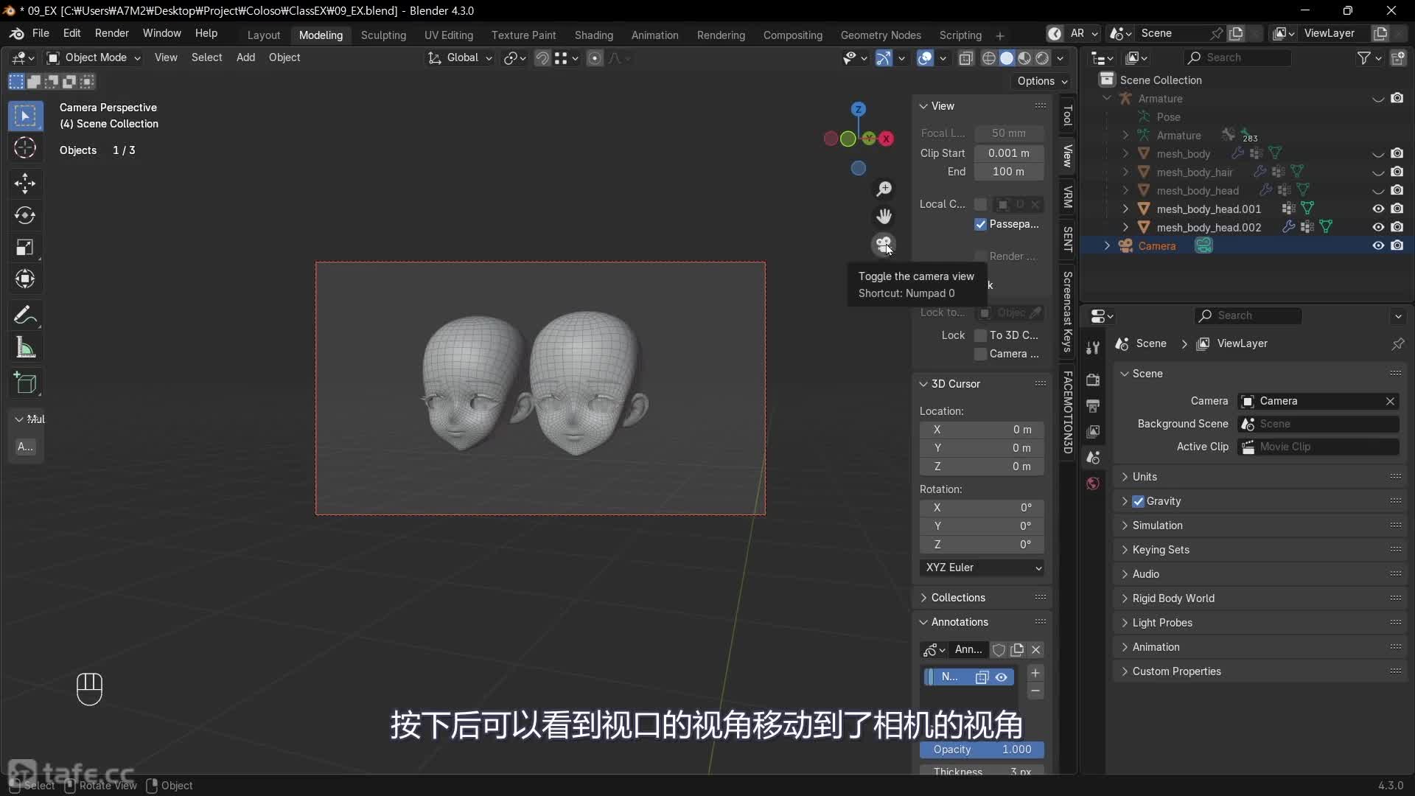The height and width of the screenshot is (796, 1415).
Task: Select the Scale tool
Action: [x=25, y=247]
